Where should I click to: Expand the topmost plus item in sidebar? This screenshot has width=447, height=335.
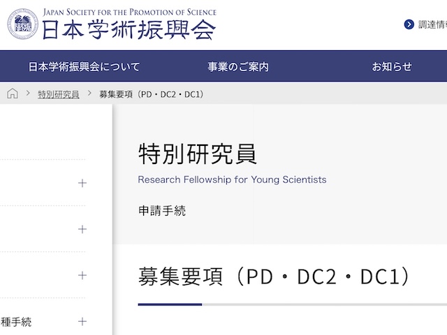point(82,183)
